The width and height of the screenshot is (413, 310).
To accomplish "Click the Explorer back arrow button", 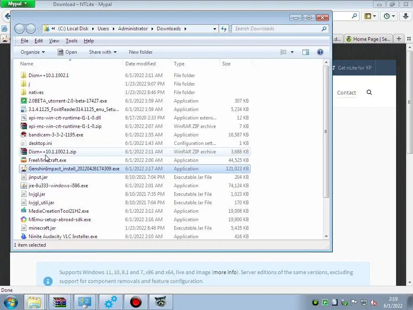I will (x=19, y=29).
